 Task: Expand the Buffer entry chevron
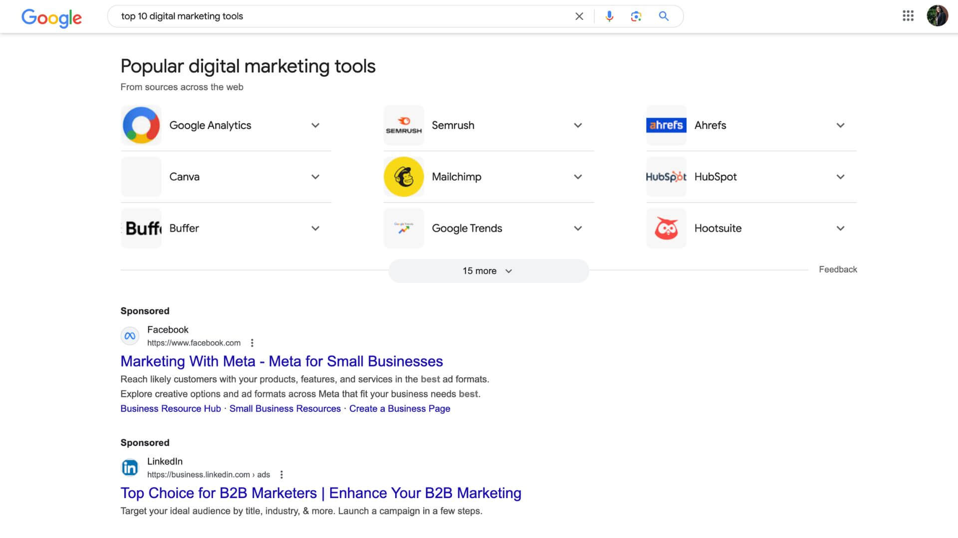click(315, 228)
